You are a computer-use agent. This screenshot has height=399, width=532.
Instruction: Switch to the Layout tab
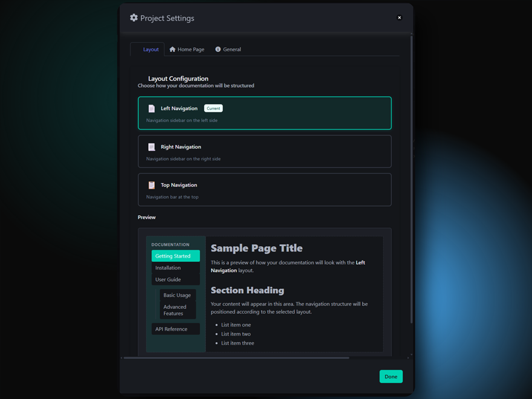pyautogui.click(x=148, y=50)
